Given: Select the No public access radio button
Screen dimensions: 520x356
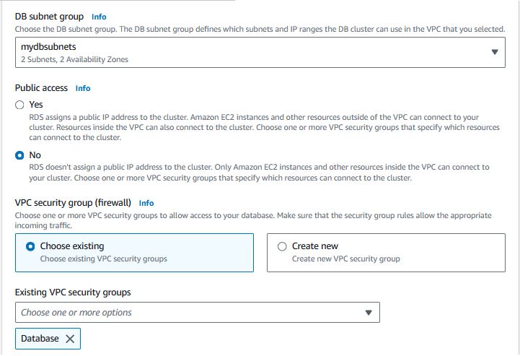Looking at the screenshot, I should (19, 155).
